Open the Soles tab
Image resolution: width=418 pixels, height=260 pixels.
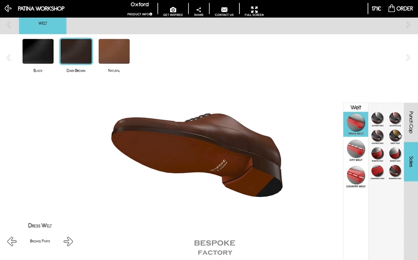[411, 161]
